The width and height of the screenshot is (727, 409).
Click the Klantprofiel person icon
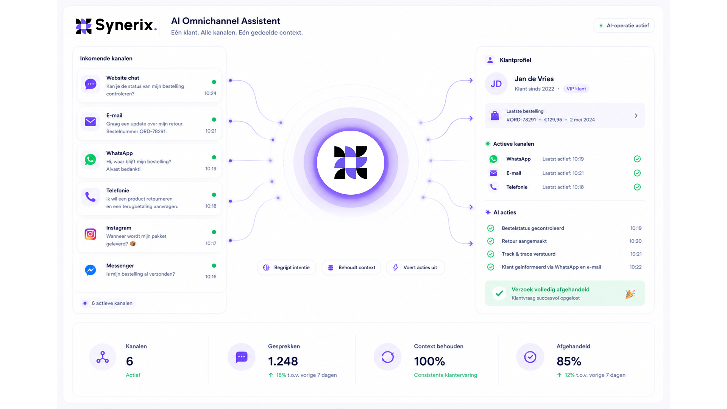(490, 60)
